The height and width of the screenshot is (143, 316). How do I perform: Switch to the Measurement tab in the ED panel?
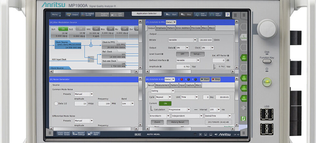pos(162,85)
